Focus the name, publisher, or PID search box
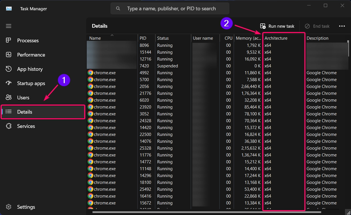Screen dimensions: 351x215 170,9
